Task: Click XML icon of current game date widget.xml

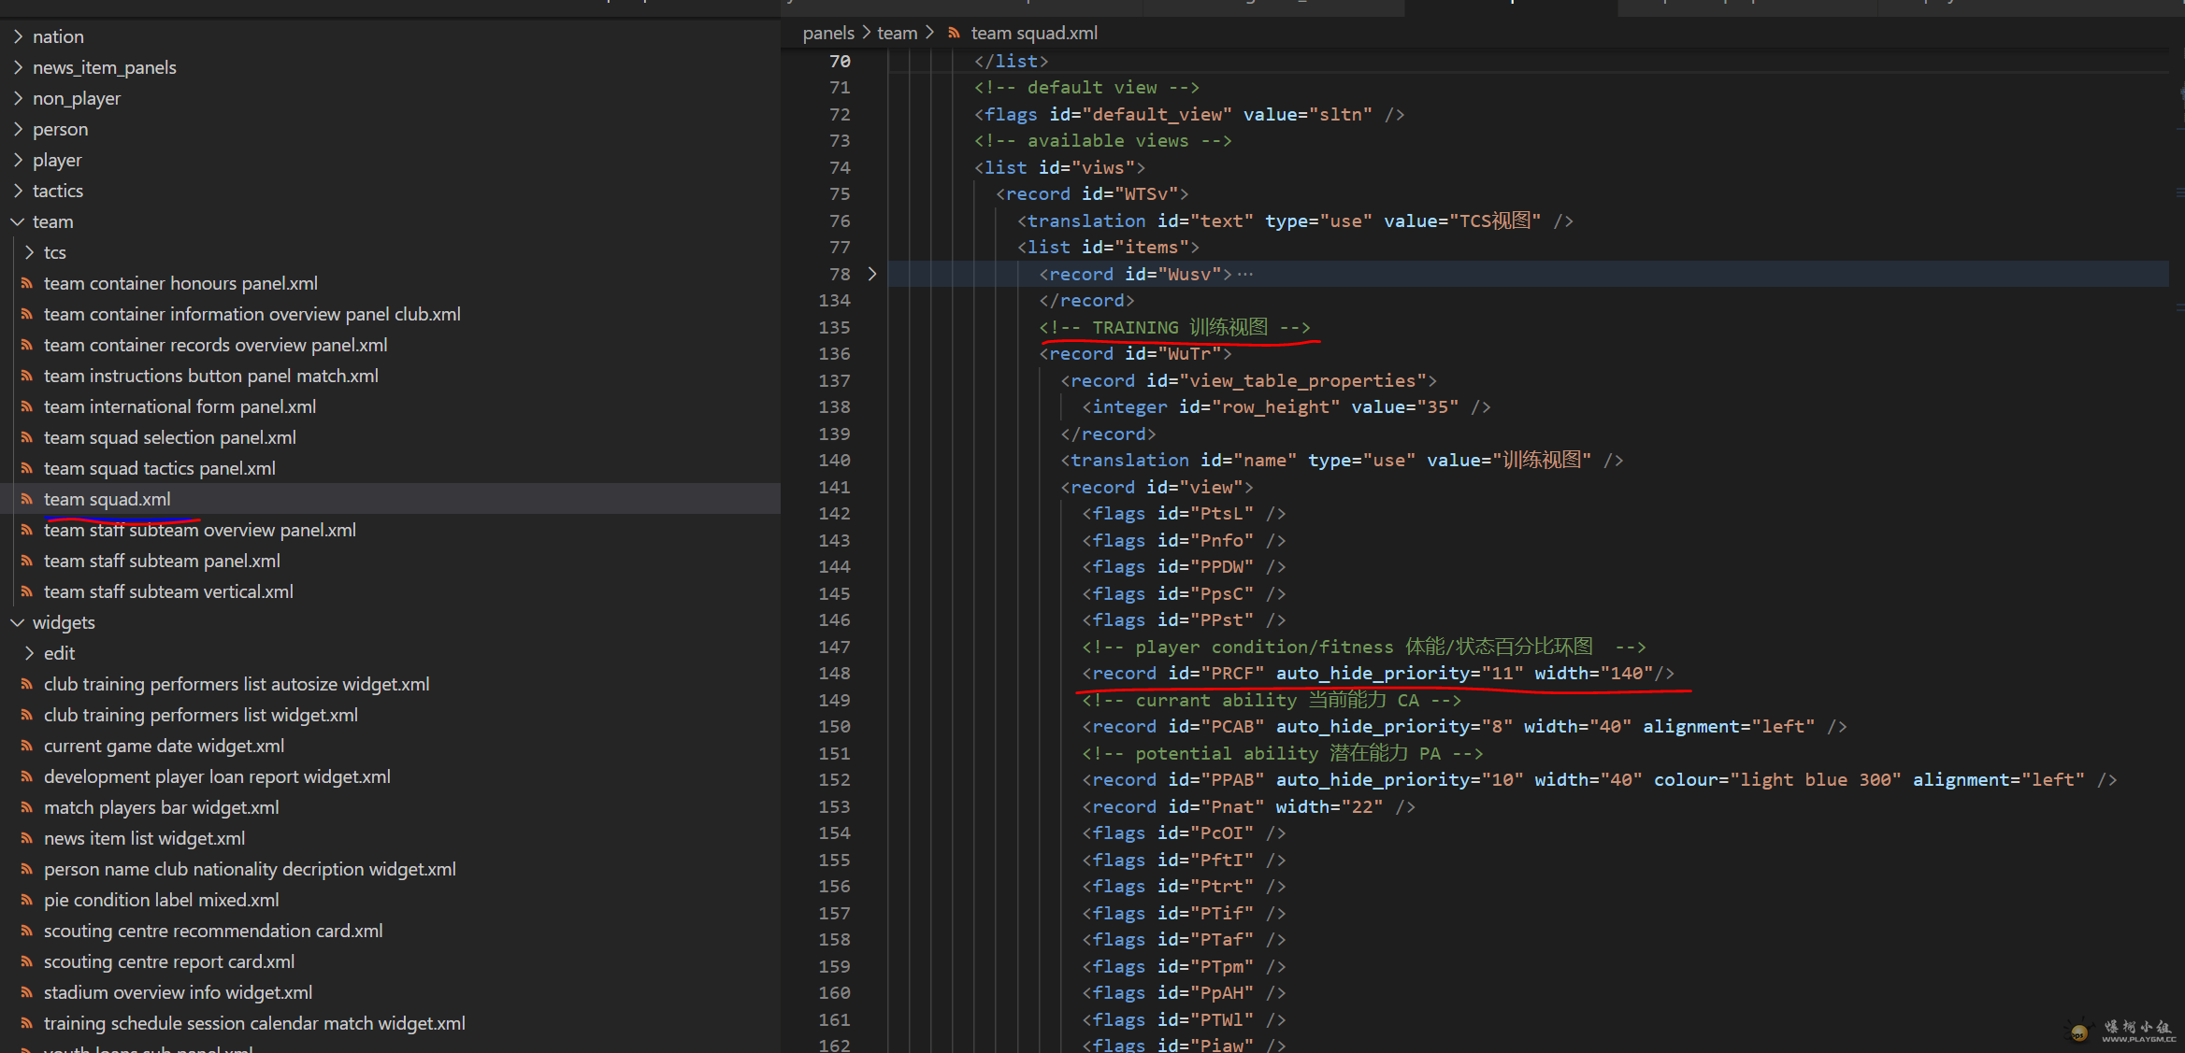Action: tap(27, 746)
